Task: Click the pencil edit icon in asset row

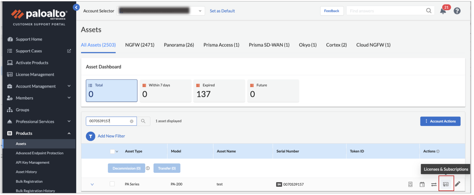Action: (x=457, y=184)
